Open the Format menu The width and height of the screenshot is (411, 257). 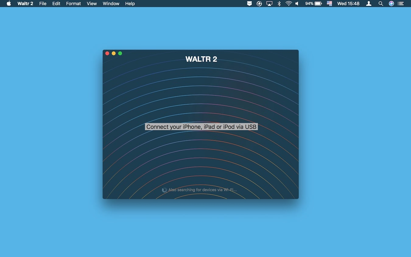pos(73,4)
